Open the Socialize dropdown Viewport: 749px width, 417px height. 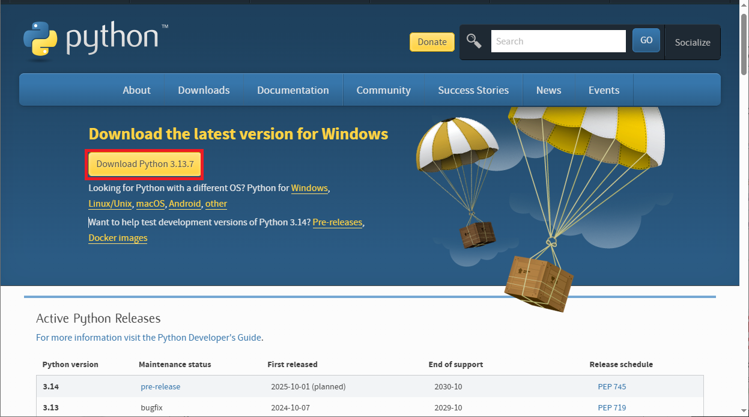coord(693,42)
